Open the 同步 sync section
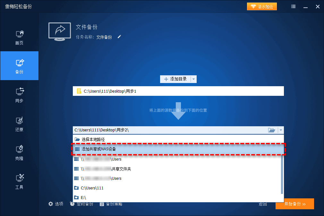The image size is (324, 216). click(x=20, y=95)
